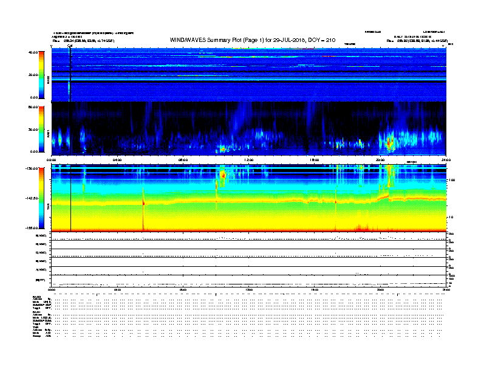
Task: Click the Cal marker above the RAD2 panel
Action: pyautogui.click(x=70, y=46)
